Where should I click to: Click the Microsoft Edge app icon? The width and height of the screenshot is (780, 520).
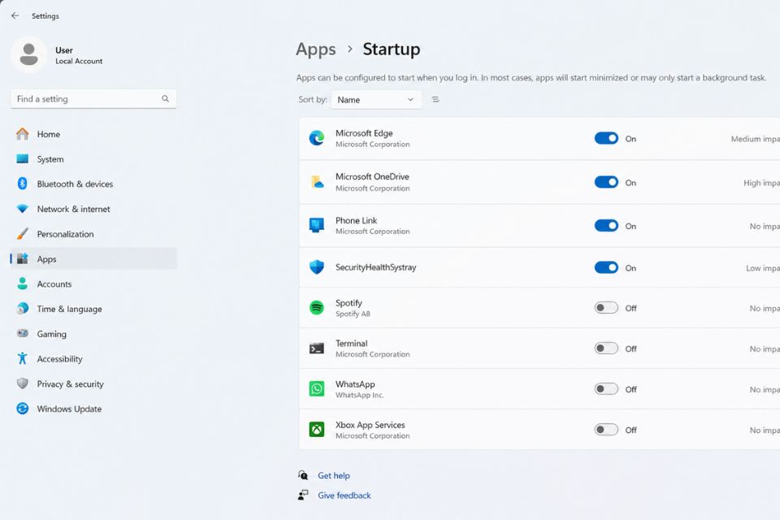point(317,138)
